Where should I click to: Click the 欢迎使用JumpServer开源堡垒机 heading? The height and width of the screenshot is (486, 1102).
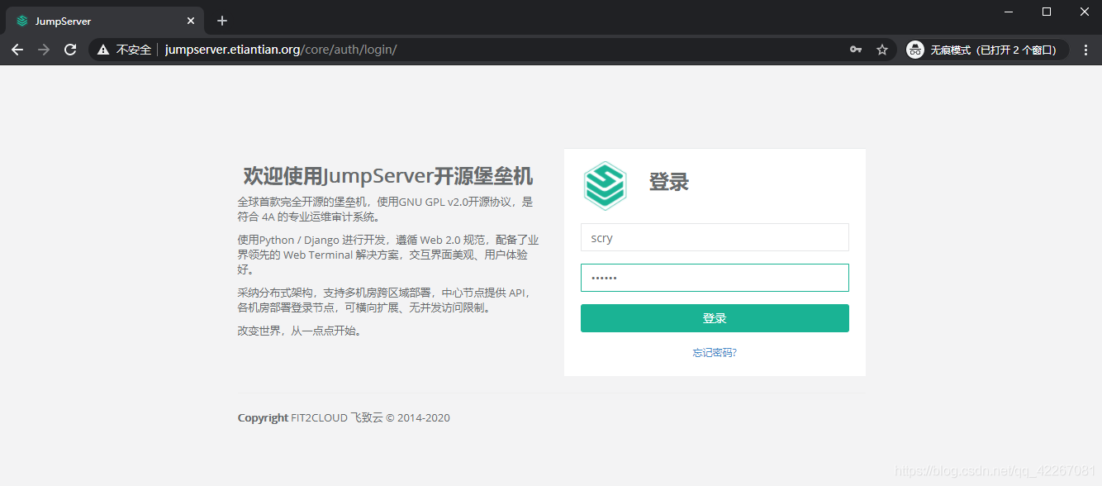point(388,176)
